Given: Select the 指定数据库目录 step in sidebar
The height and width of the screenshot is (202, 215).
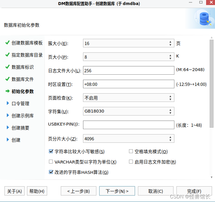Looking at the screenshot, I should pyautogui.click(x=27, y=55).
